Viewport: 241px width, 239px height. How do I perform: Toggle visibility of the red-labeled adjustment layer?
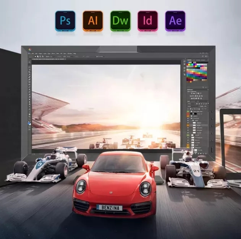(x=188, y=114)
